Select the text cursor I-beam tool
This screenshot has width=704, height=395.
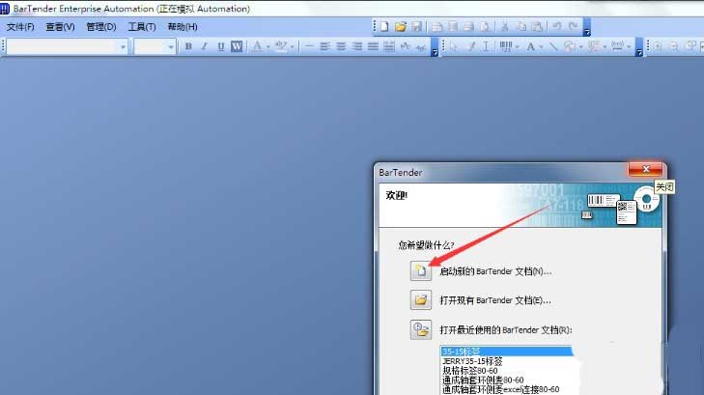[x=486, y=46]
